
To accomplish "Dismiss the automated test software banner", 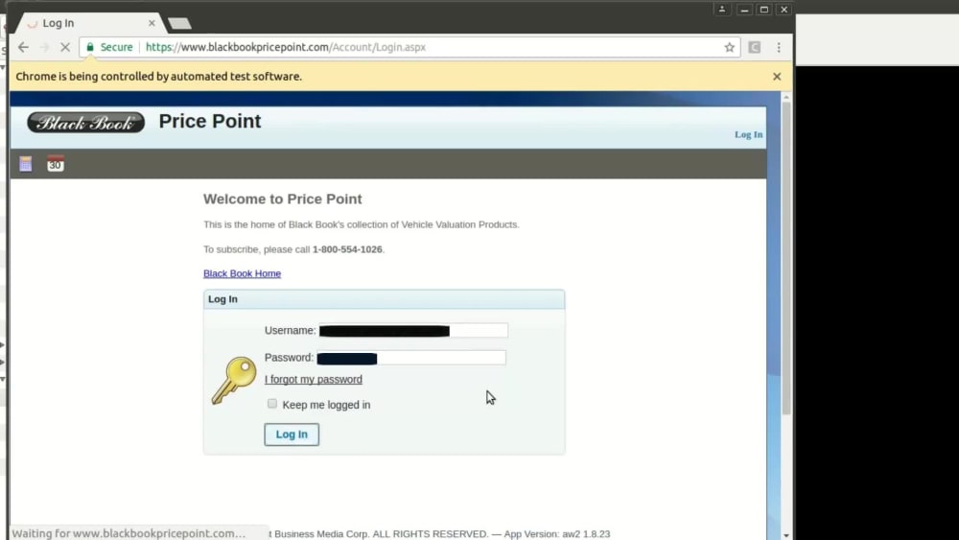I will pyautogui.click(x=777, y=77).
